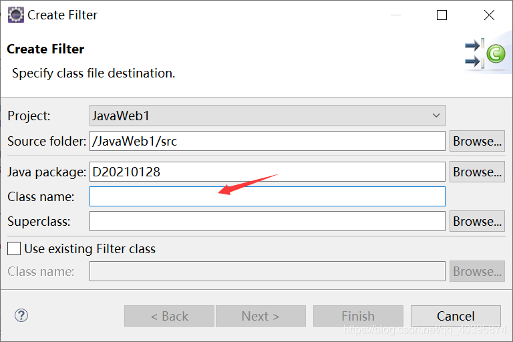
Task: Focus the empty Class name field
Action: pos(267,196)
